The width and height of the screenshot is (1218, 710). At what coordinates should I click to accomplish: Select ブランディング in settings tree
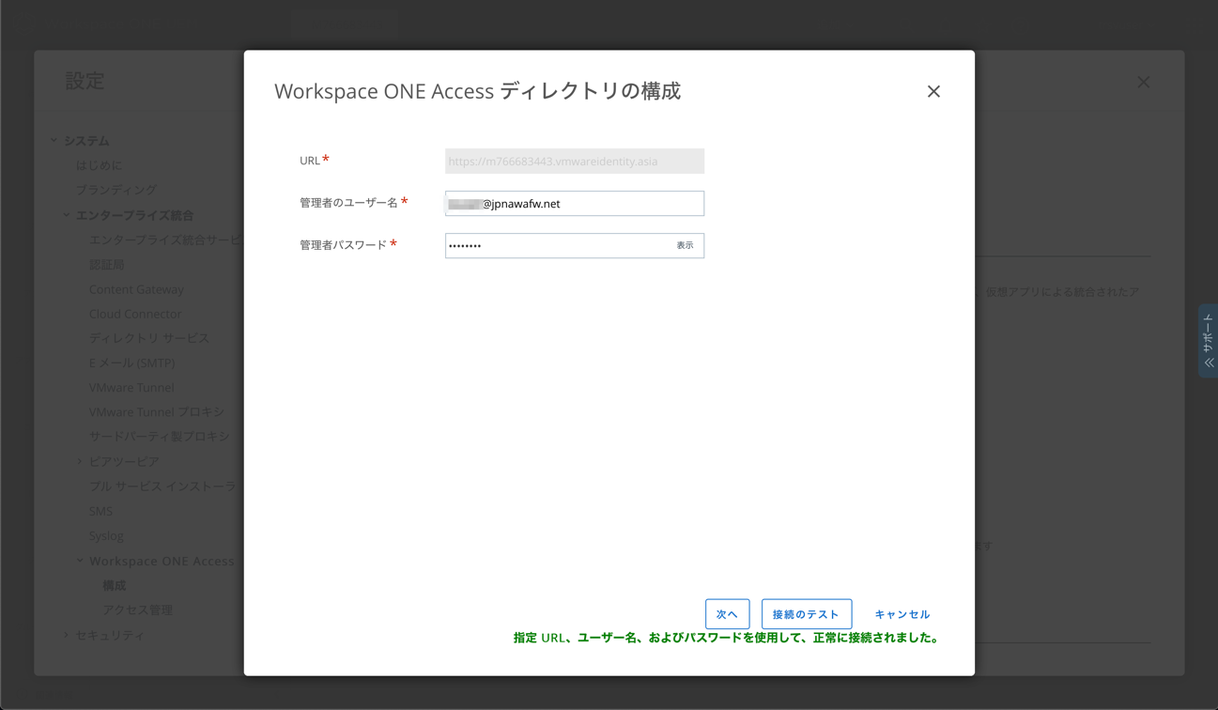[x=116, y=190]
